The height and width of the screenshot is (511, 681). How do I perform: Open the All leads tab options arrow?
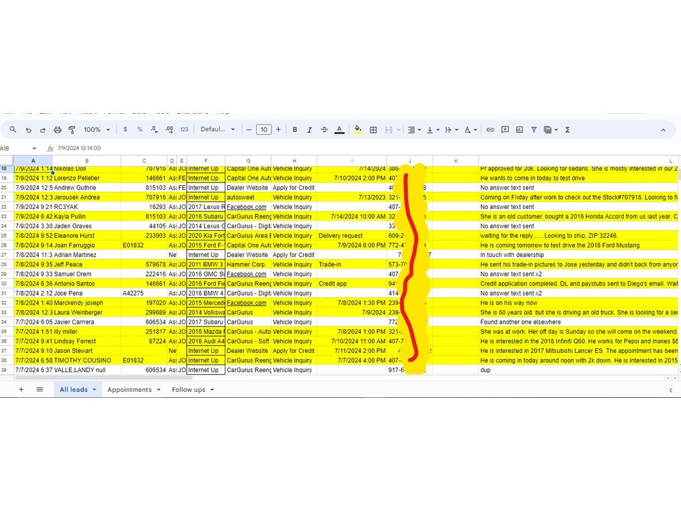[94, 389]
